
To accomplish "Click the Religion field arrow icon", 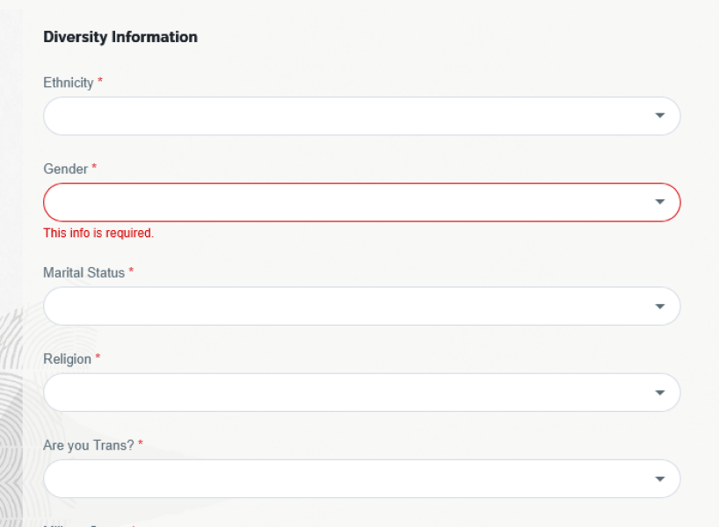I will pyautogui.click(x=659, y=393).
